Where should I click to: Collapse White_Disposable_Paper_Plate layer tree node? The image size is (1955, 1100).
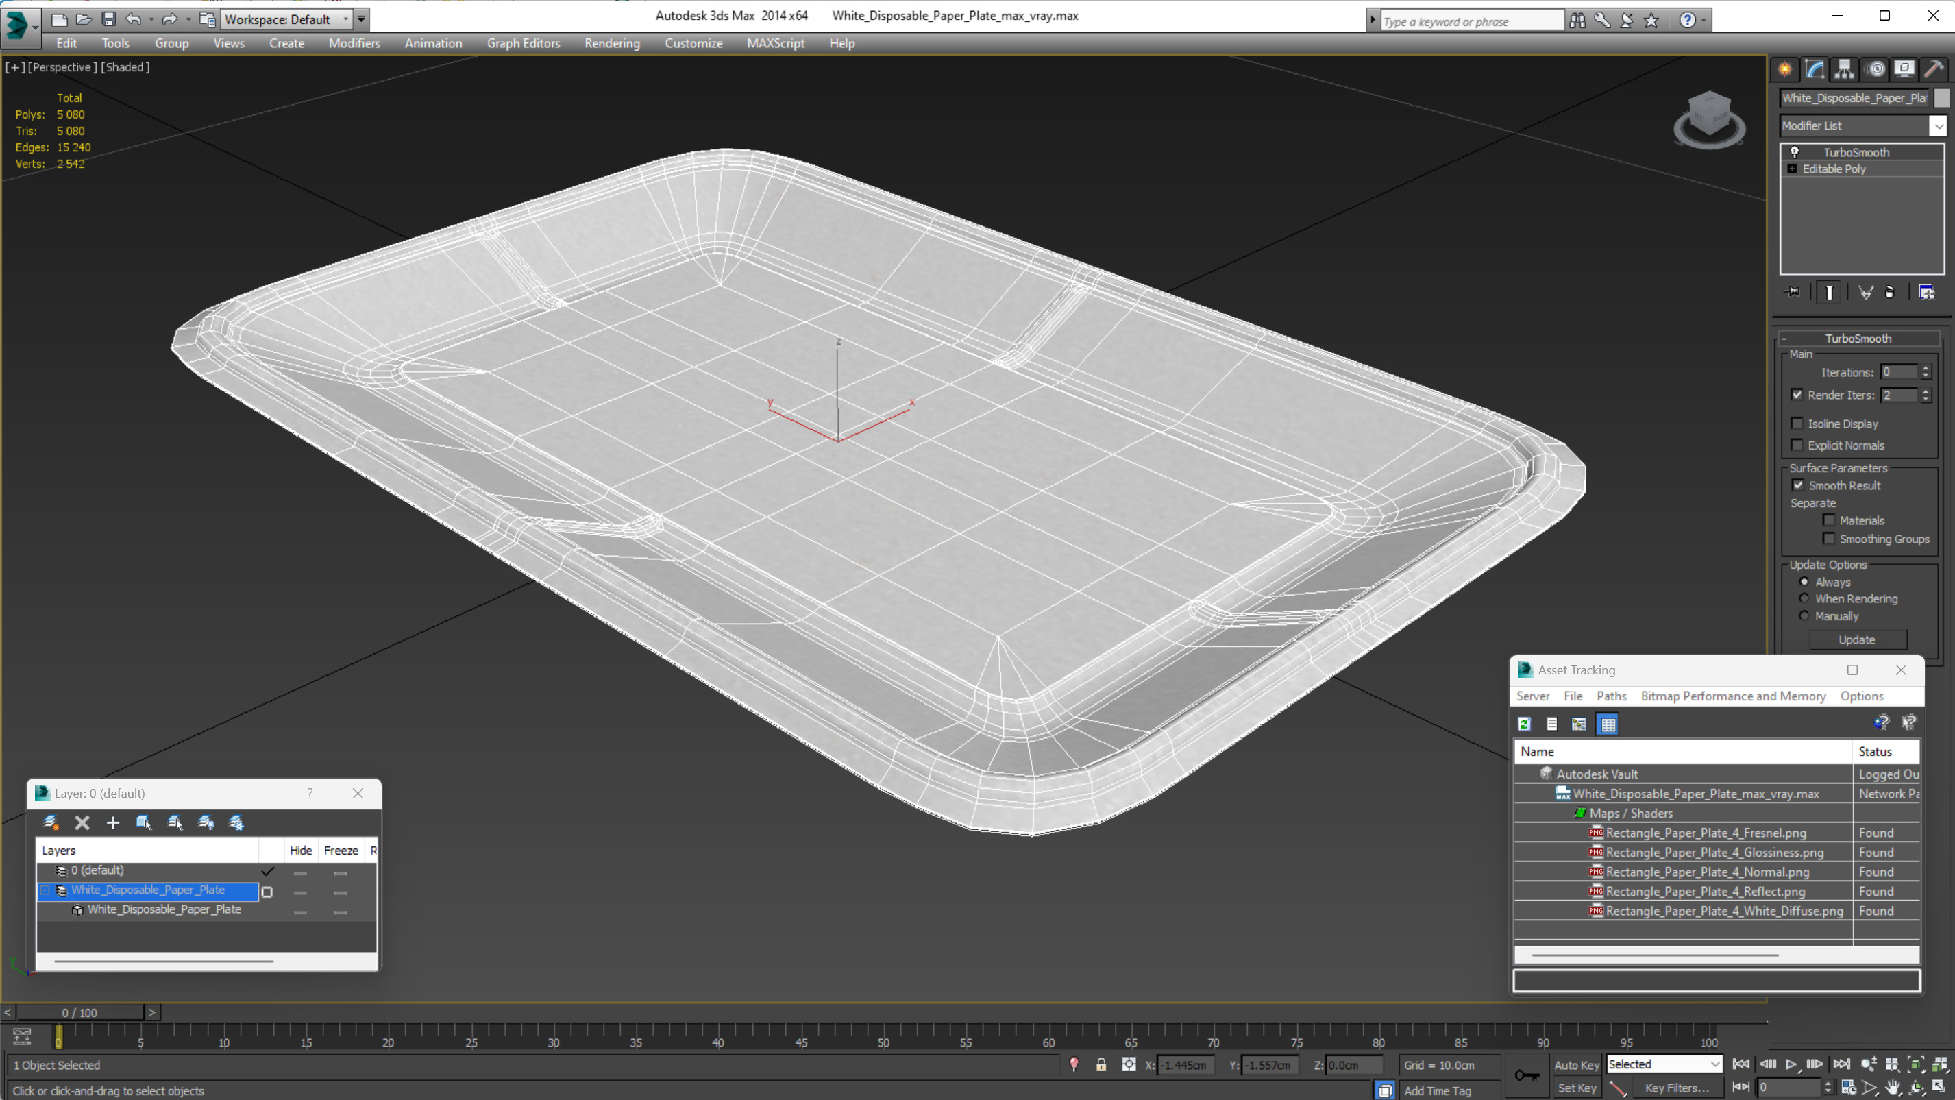[x=45, y=890]
